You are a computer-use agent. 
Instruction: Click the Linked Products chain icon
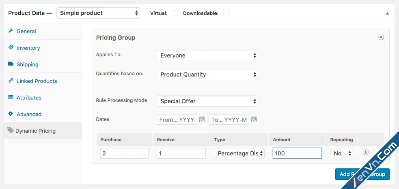[x=11, y=81]
